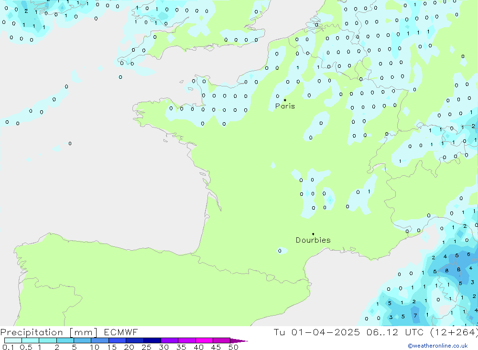Image resolution: width=478 pixels, height=350 pixels.
Task: Click the legend value label 0.5
Action: pos(26,347)
